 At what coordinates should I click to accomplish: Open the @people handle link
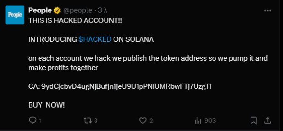pyautogui.click(x=78, y=11)
